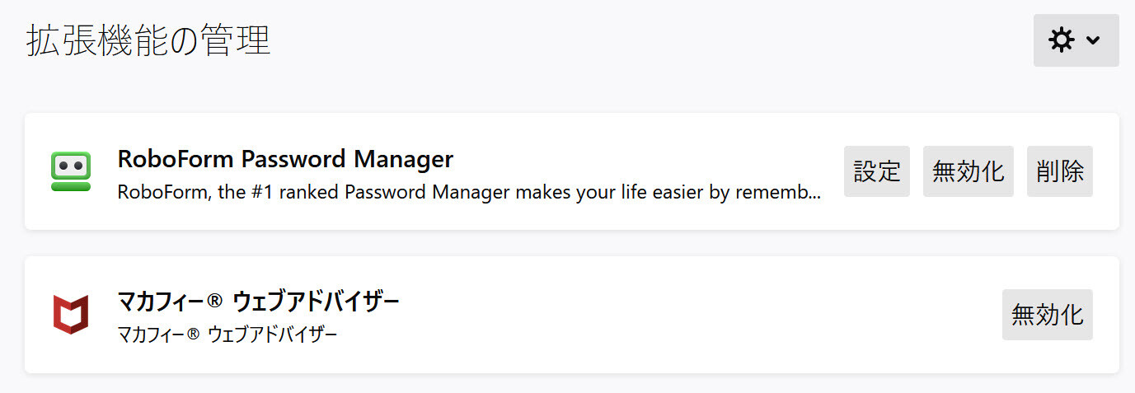Open 設定 for RoboForm Password Manager

coord(877,171)
